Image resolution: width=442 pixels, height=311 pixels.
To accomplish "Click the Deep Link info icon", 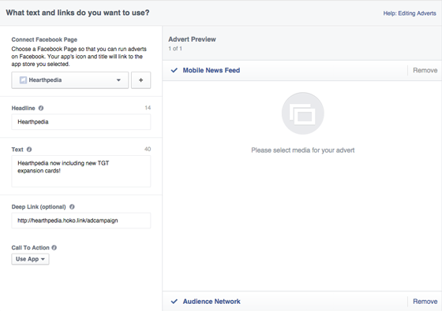I will pyautogui.click(x=72, y=206).
